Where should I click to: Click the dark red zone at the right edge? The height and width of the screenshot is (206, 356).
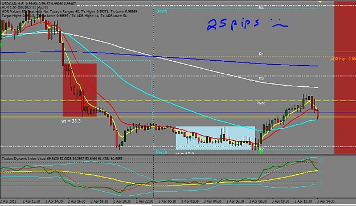point(345,78)
